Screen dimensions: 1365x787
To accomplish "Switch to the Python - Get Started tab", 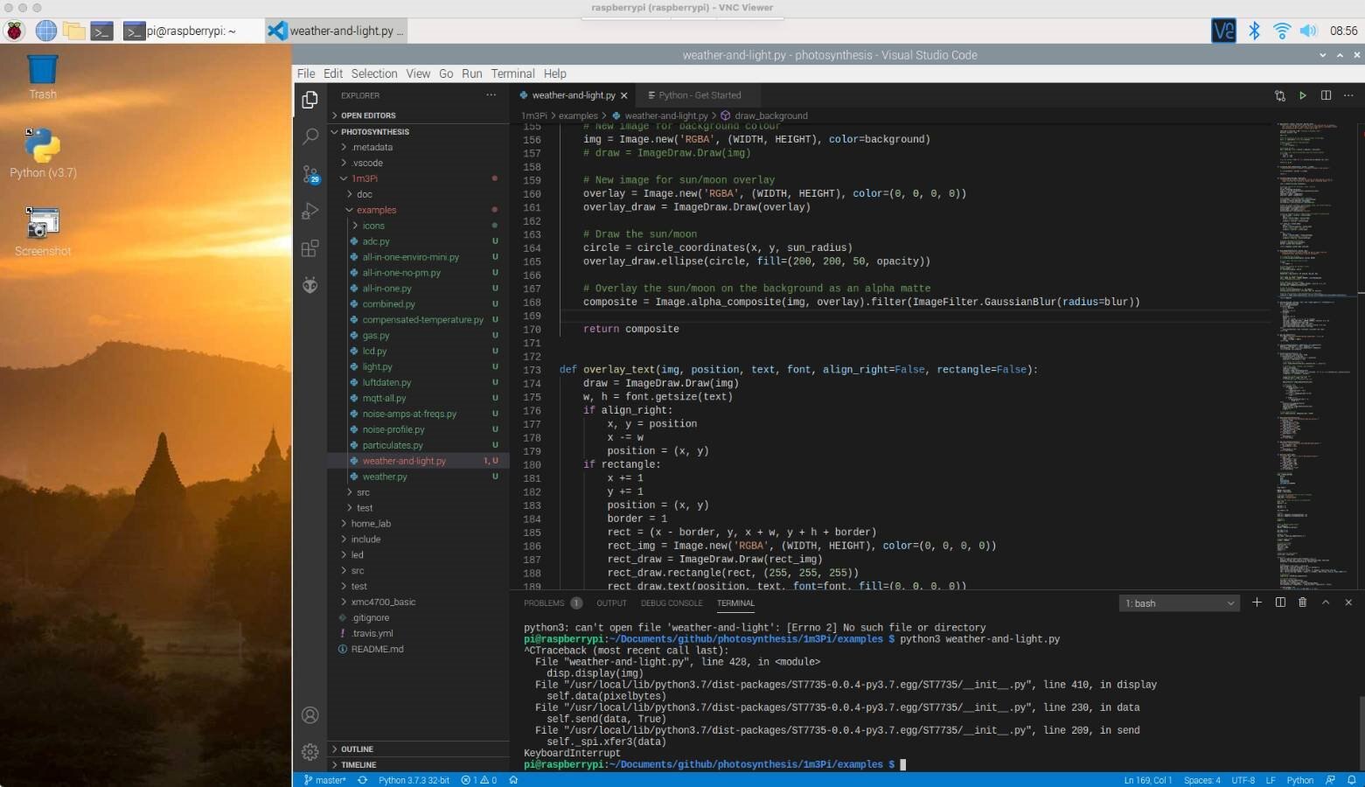I will coord(699,95).
